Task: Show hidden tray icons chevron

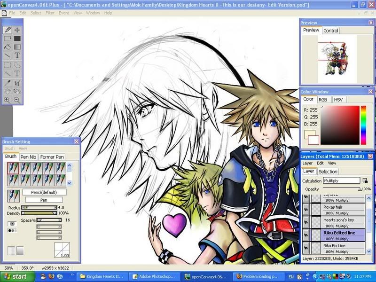Action: pos(315,276)
